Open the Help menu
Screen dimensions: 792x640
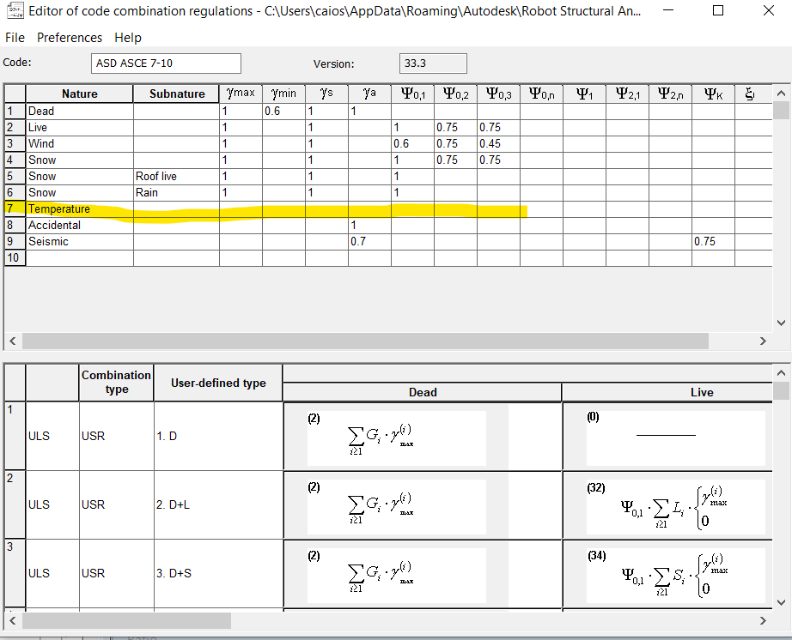128,38
